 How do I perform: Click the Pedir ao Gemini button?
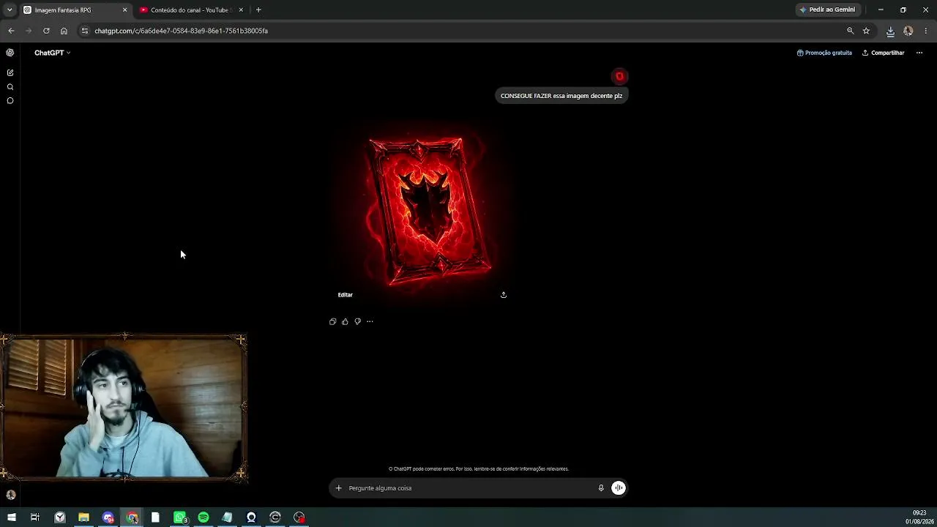click(827, 10)
